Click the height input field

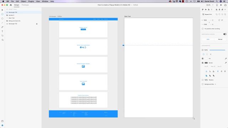[206, 25]
